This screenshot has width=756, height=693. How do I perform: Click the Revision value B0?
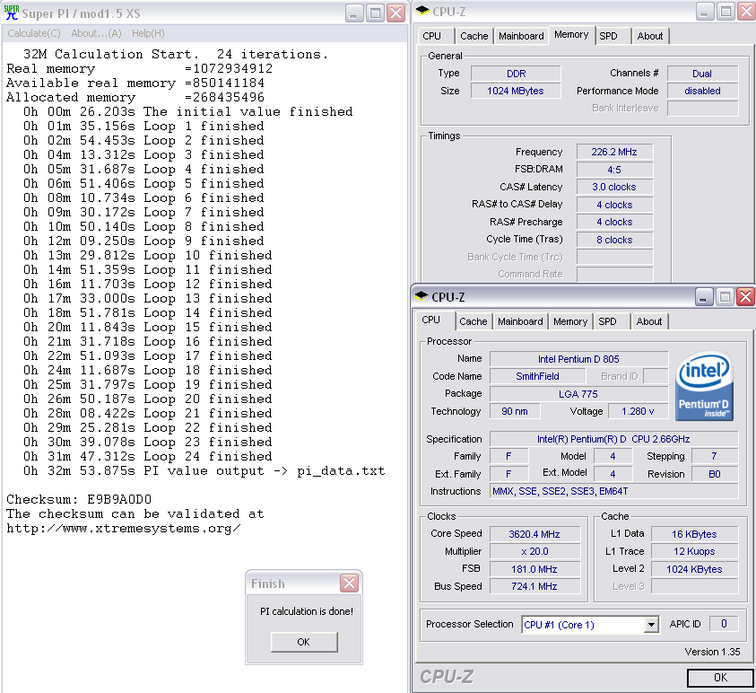tap(715, 474)
